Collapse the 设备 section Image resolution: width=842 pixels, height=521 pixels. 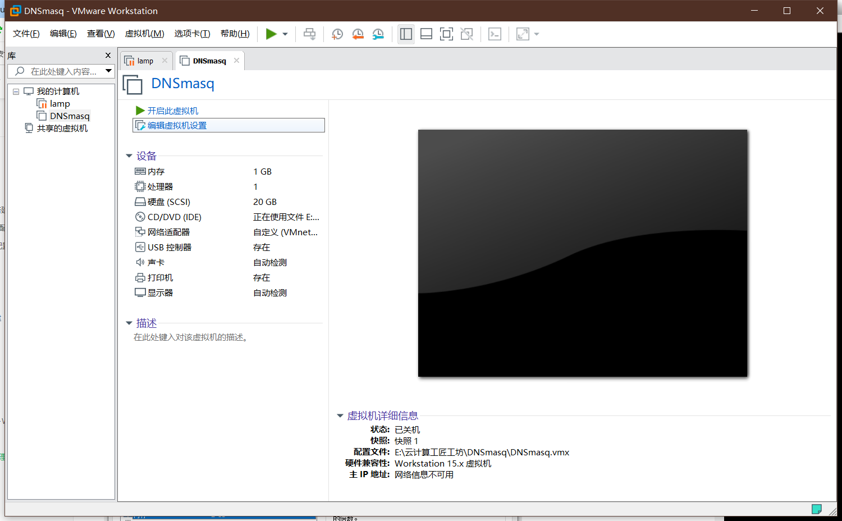pos(129,156)
